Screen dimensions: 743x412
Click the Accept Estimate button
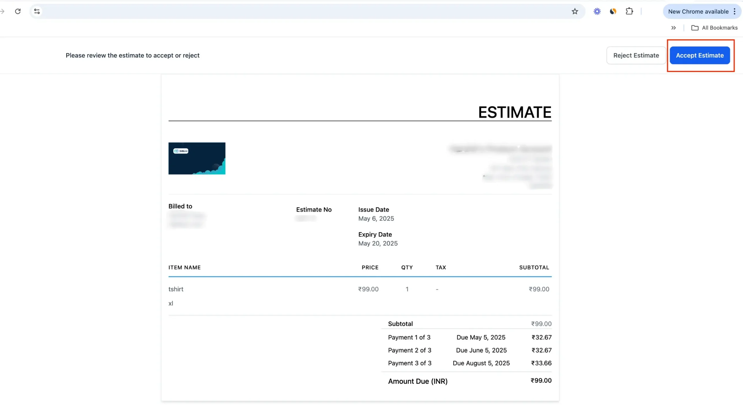700,55
